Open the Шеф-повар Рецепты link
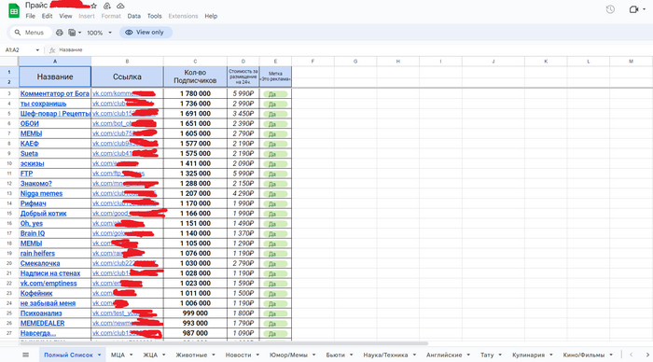 [55, 114]
